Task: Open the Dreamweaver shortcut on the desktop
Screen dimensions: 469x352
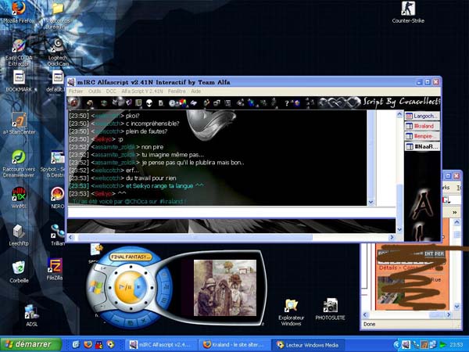Action: pyautogui.click(x=19, y=163)
